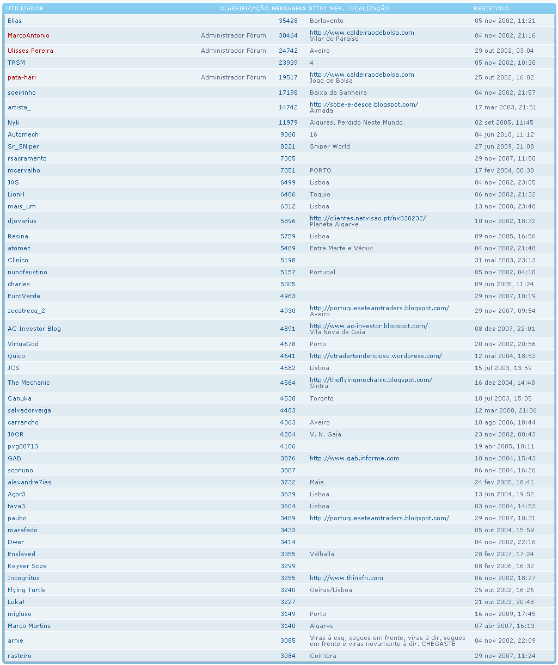
Task: Open salvadorveiga user profile
Action: [29, 410]
